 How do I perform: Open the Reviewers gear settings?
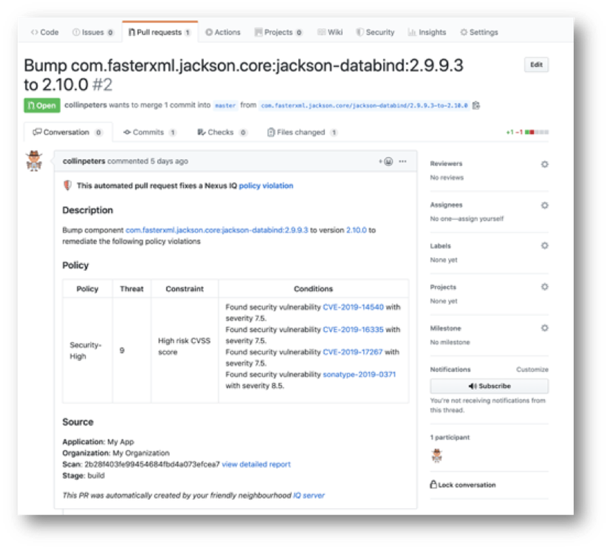tap(544, 164)
